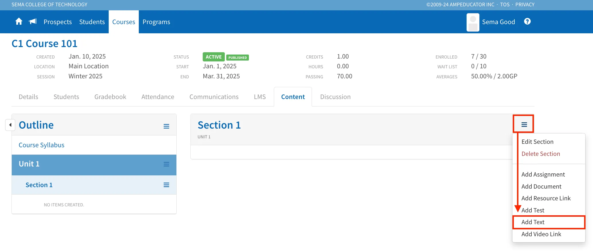The height and width of the screenshot is (252, 593).
Task: Choose Edit Section from the menu
Action: coord(537,142)
